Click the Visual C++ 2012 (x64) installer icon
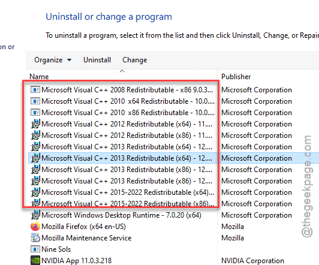 tap(35, 124)
